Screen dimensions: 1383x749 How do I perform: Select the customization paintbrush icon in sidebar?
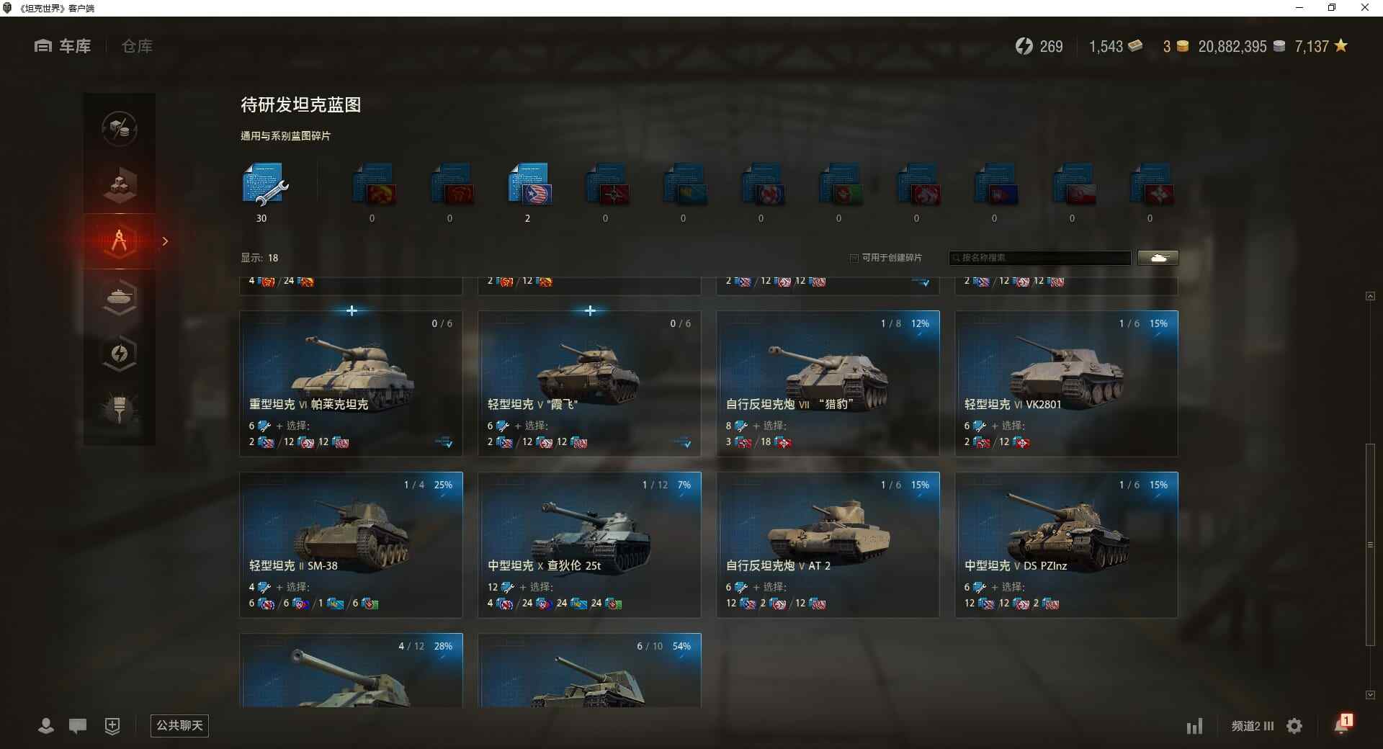tap(120, 410)
